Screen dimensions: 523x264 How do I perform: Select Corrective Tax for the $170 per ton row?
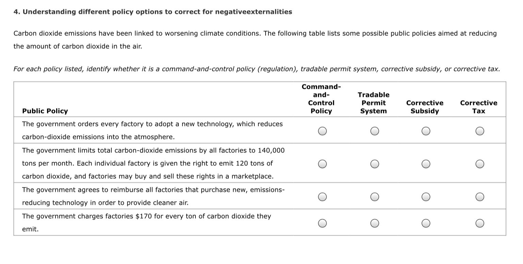coord(480,223)
